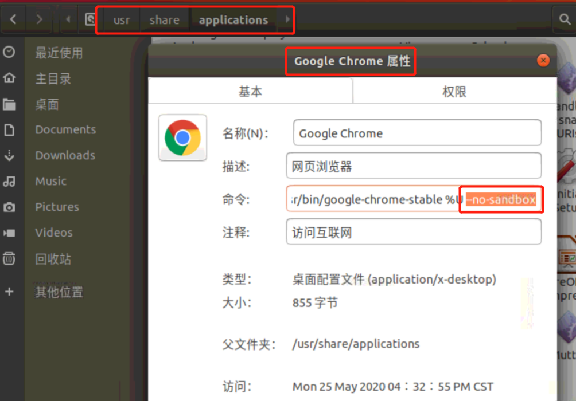576x401 pixels.
Task: Click the path bar scroll-left triangle
Action: tap(68, 19)
